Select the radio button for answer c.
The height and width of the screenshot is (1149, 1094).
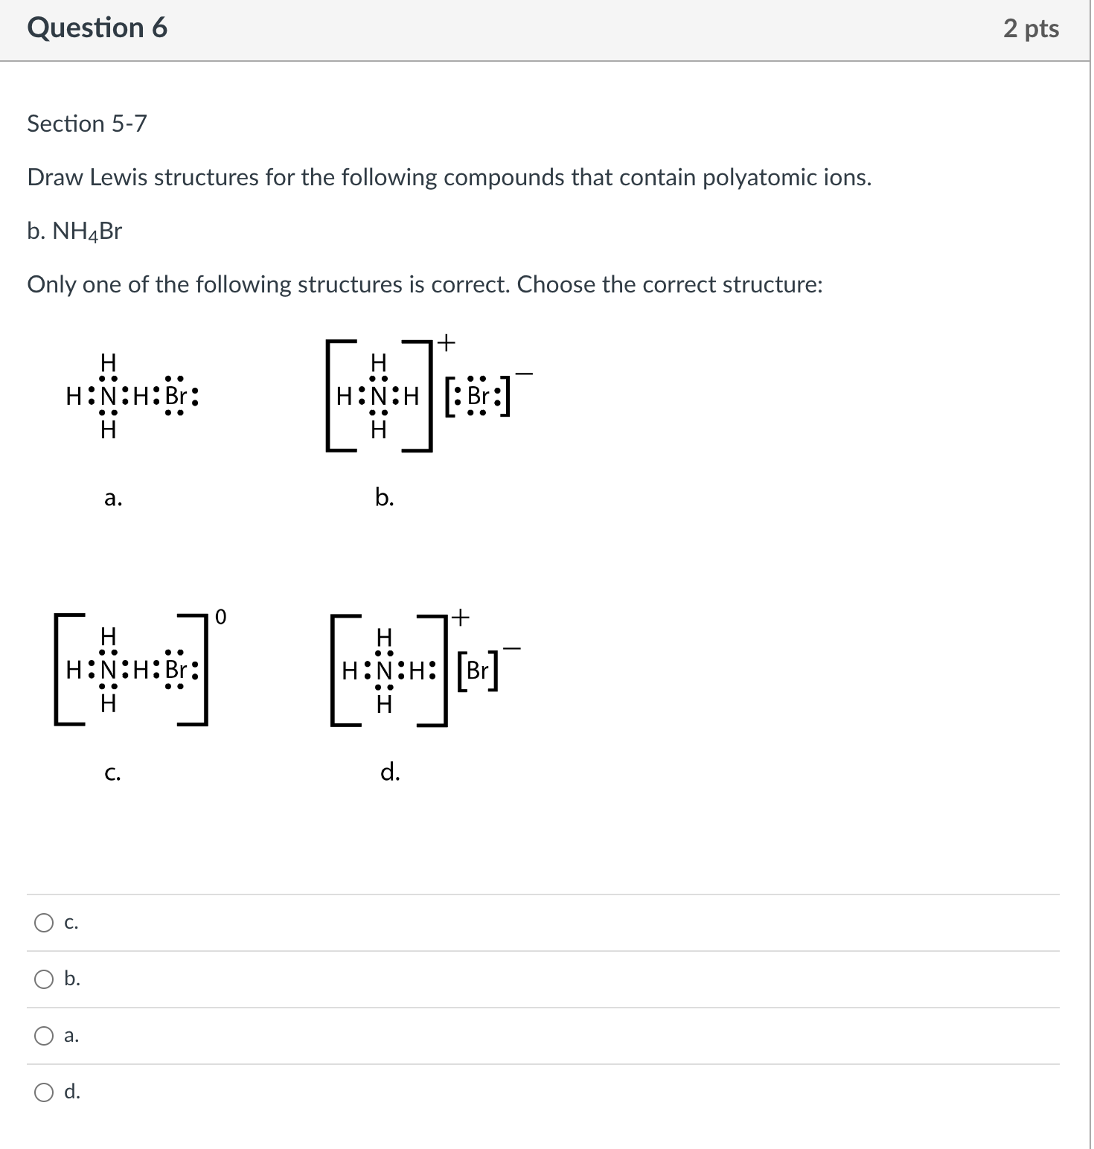coord(42,923)
